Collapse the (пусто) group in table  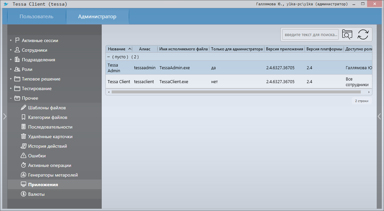(109, 57)
